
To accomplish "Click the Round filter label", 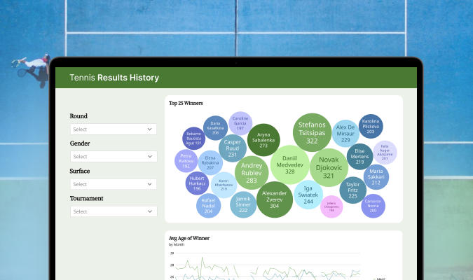I will (78, 116).
